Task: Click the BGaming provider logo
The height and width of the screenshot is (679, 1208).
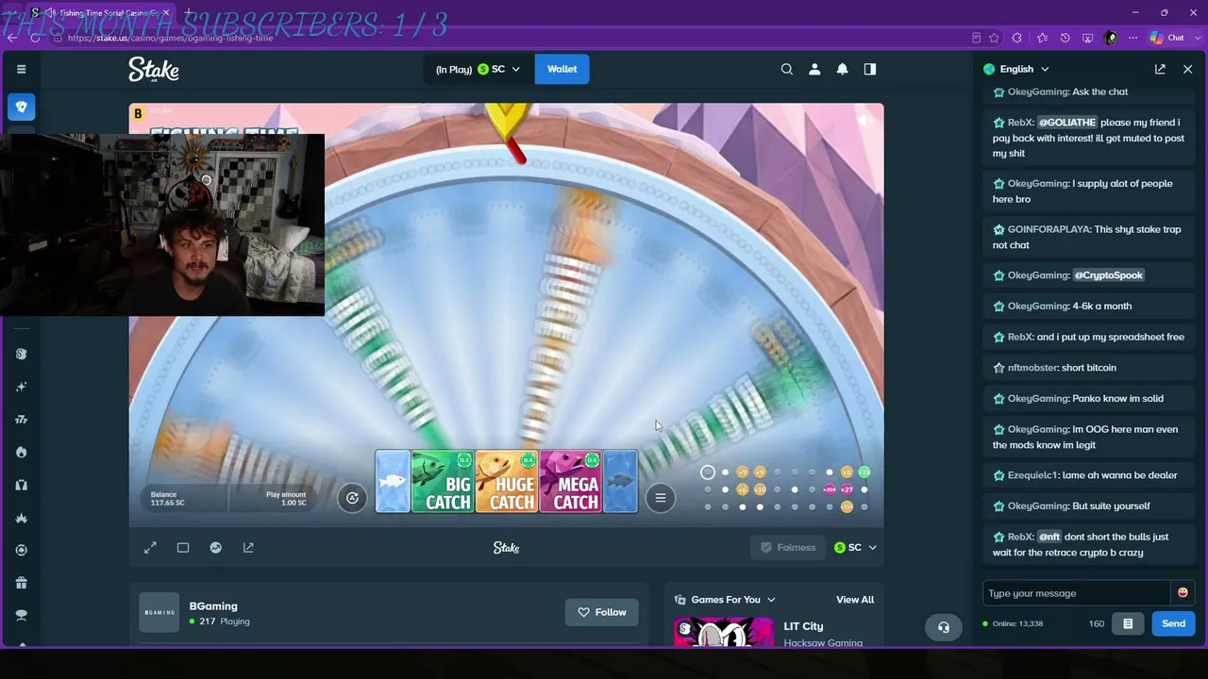Action: [159, 613]
